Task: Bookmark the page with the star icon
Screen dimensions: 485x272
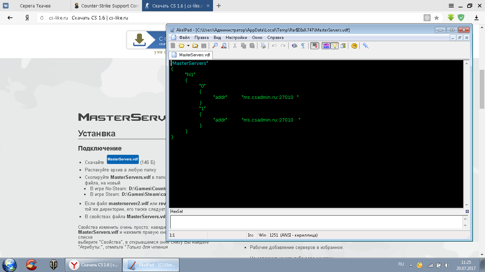Action: 437,18
